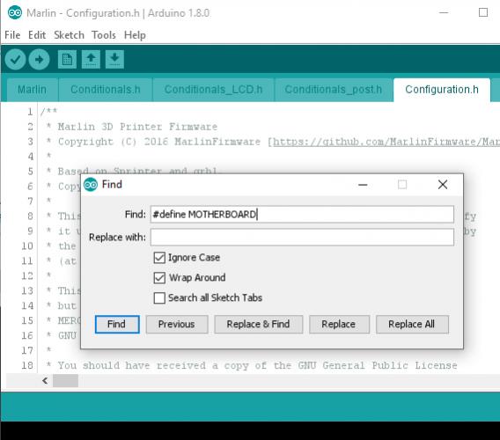This screenshot has height=440, width=500.
Task: Toggle the Ignore Case checkbox
Action: coord(159,258)
